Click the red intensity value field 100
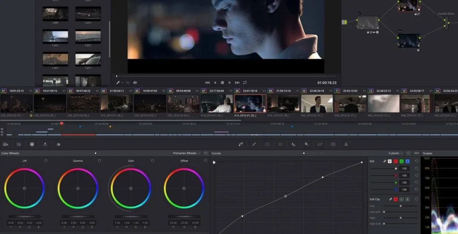 (404, 175)
